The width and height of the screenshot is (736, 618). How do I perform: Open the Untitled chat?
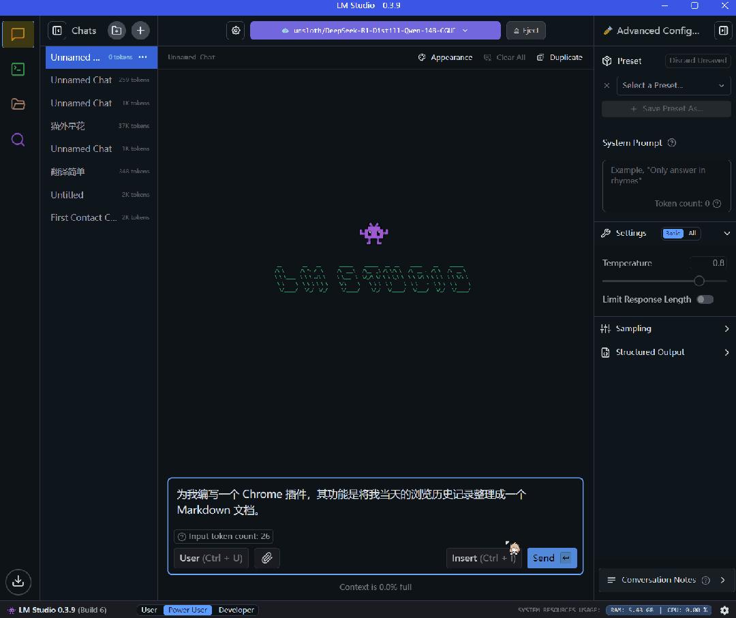[100, 195]
